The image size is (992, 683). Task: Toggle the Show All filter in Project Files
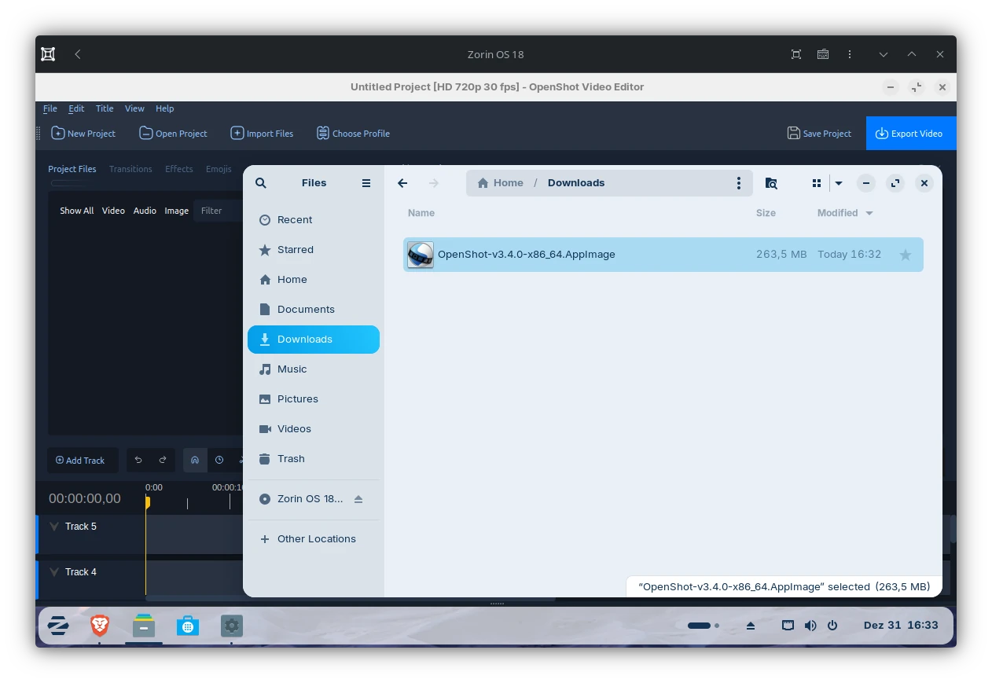pyautogui.click(x=76, y=211)
